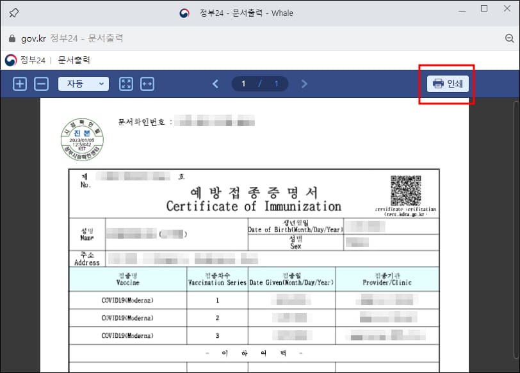Click the pin icon in the title bar
This screenshot has height=373, width=520.
[14, 12]
